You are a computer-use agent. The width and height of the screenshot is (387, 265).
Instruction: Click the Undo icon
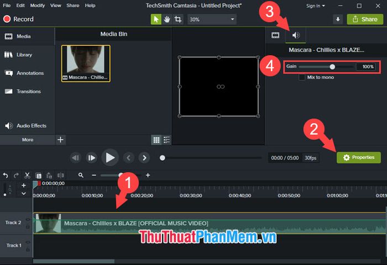click(x=6, y=176)
